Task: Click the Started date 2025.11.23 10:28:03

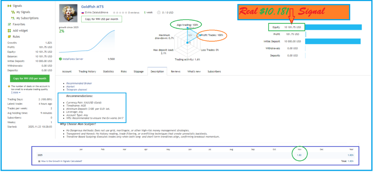Action: (x=40, y=127)
